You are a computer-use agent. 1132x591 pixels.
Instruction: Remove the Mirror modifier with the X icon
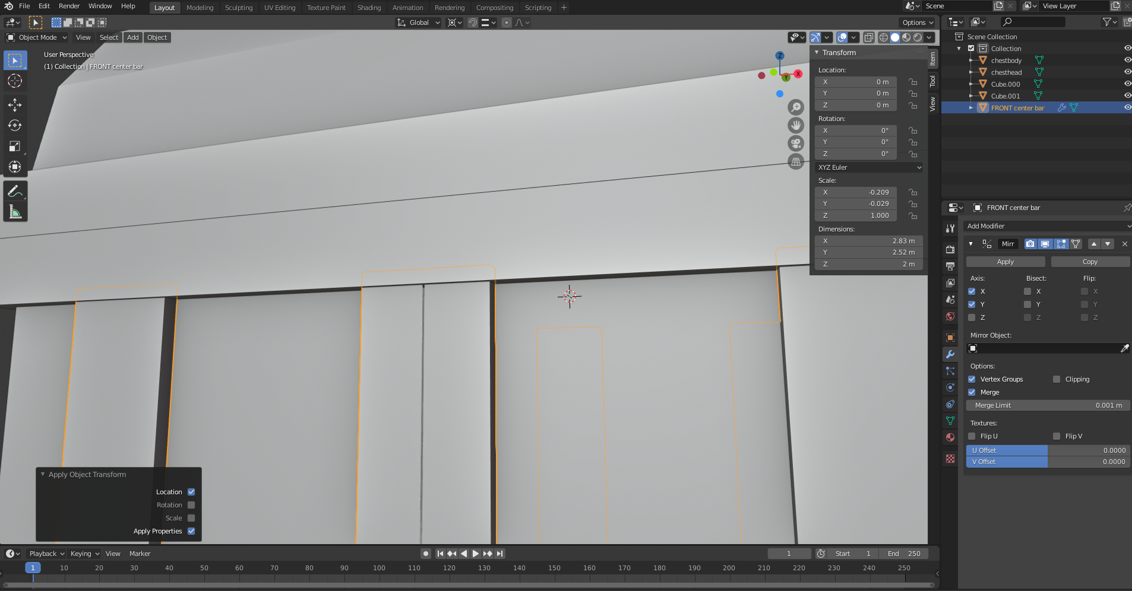click(1125, 244)
